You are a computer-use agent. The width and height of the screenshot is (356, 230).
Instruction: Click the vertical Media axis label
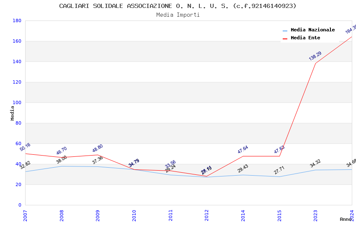(x=12, y=113)
